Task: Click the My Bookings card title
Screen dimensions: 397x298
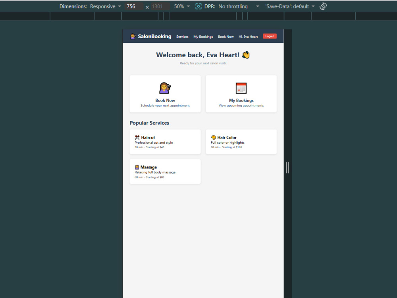Action: pos(241,101)
